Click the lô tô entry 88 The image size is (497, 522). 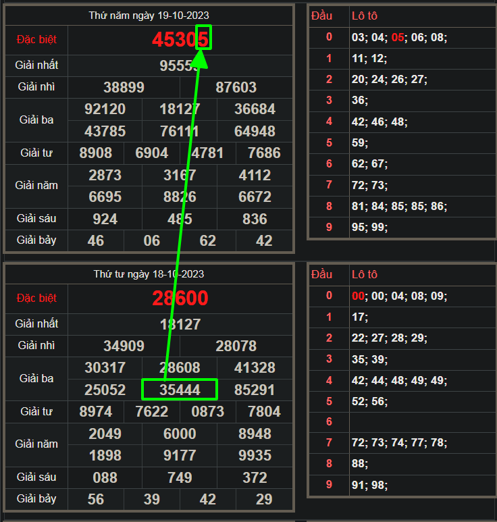point(358,464)
